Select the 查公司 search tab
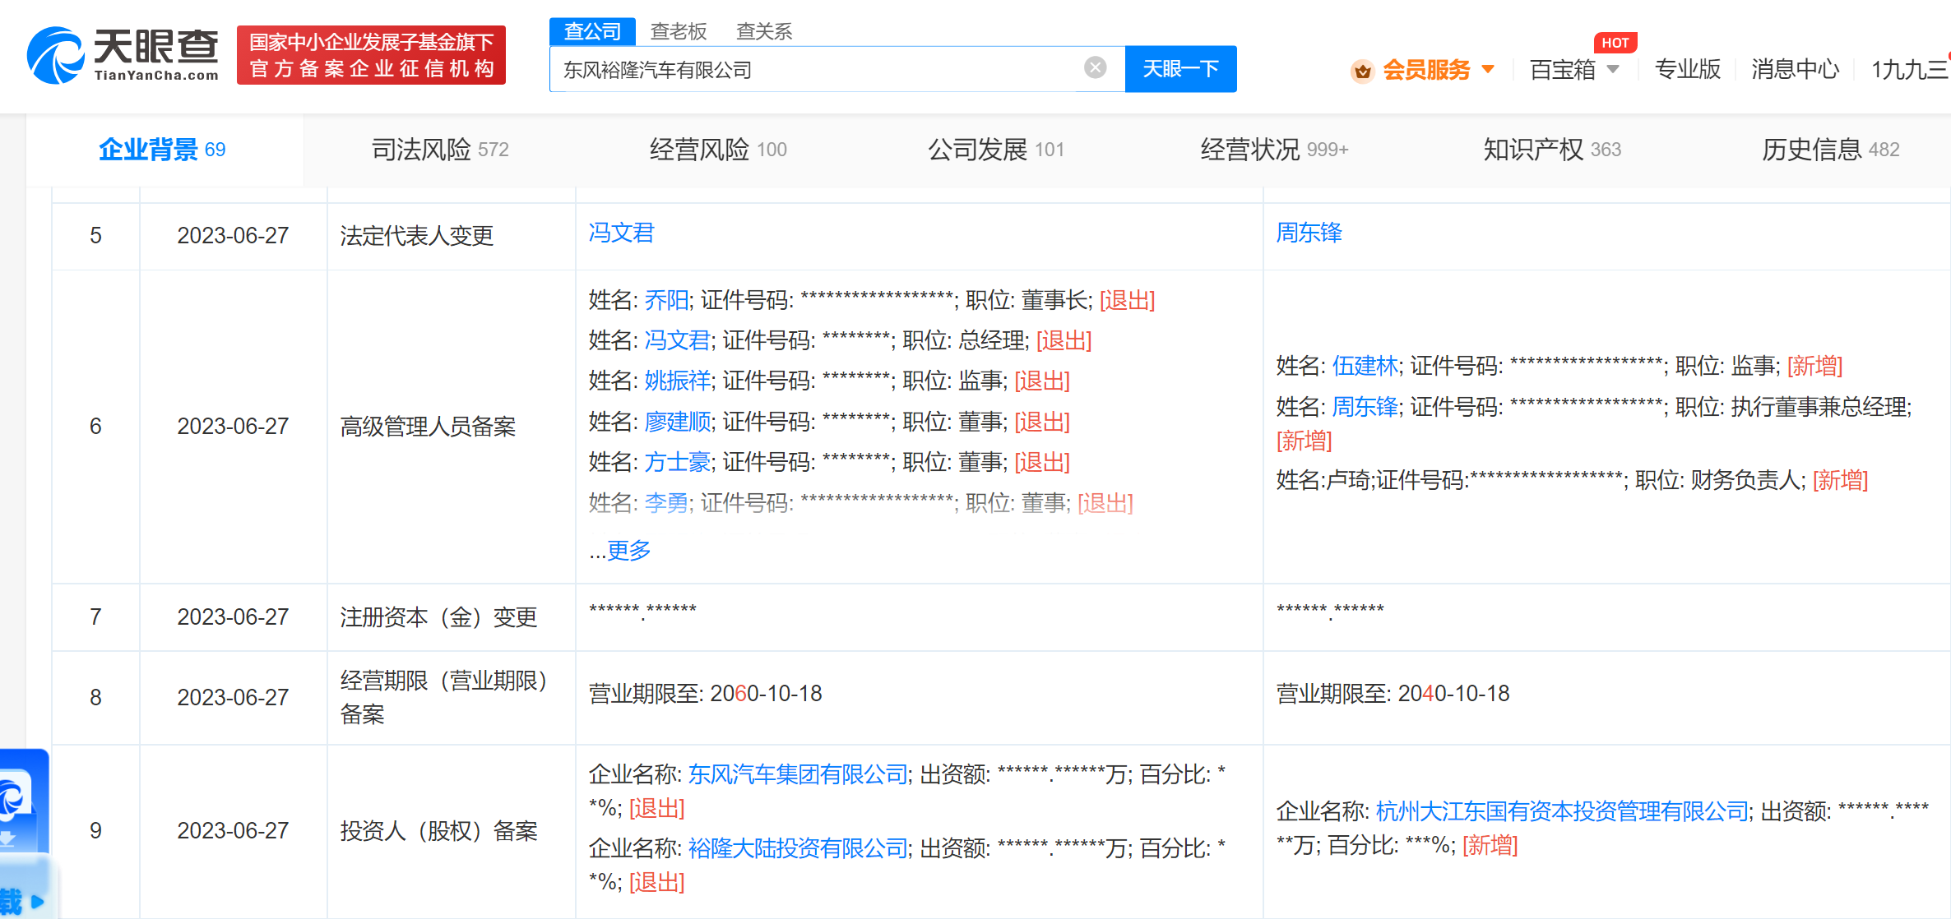Image resolution: width=1951 pixels, height=919 pixels. tap(592, 31)
